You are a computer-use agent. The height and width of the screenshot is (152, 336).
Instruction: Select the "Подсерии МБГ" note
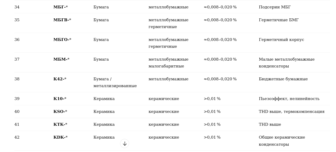(x=275, y=7)
